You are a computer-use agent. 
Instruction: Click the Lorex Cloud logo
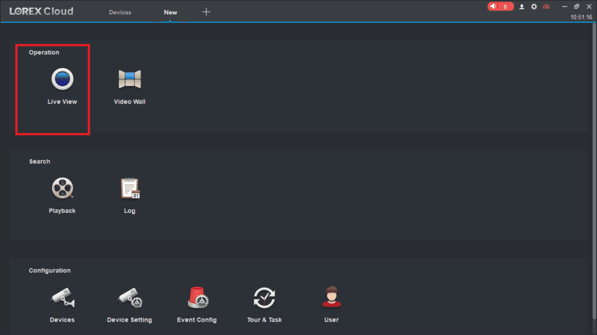click(41, 12)
